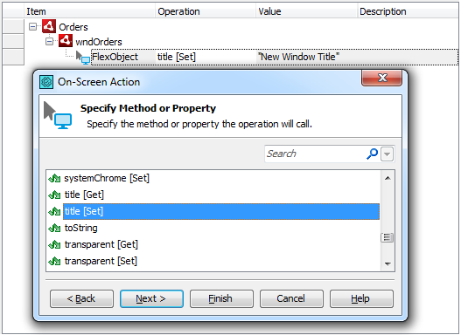Click the transparent [Get] property icon

(54, 244)
